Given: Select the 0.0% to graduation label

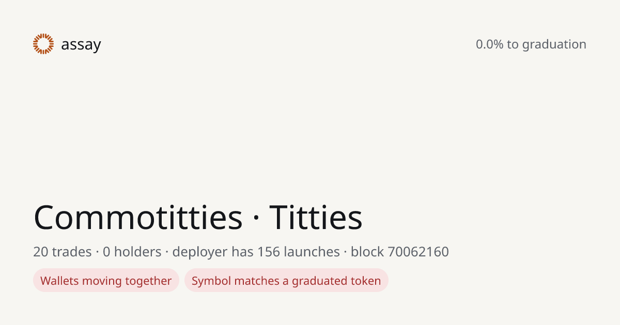Looking at the screenshot, I should click(531, 44).
